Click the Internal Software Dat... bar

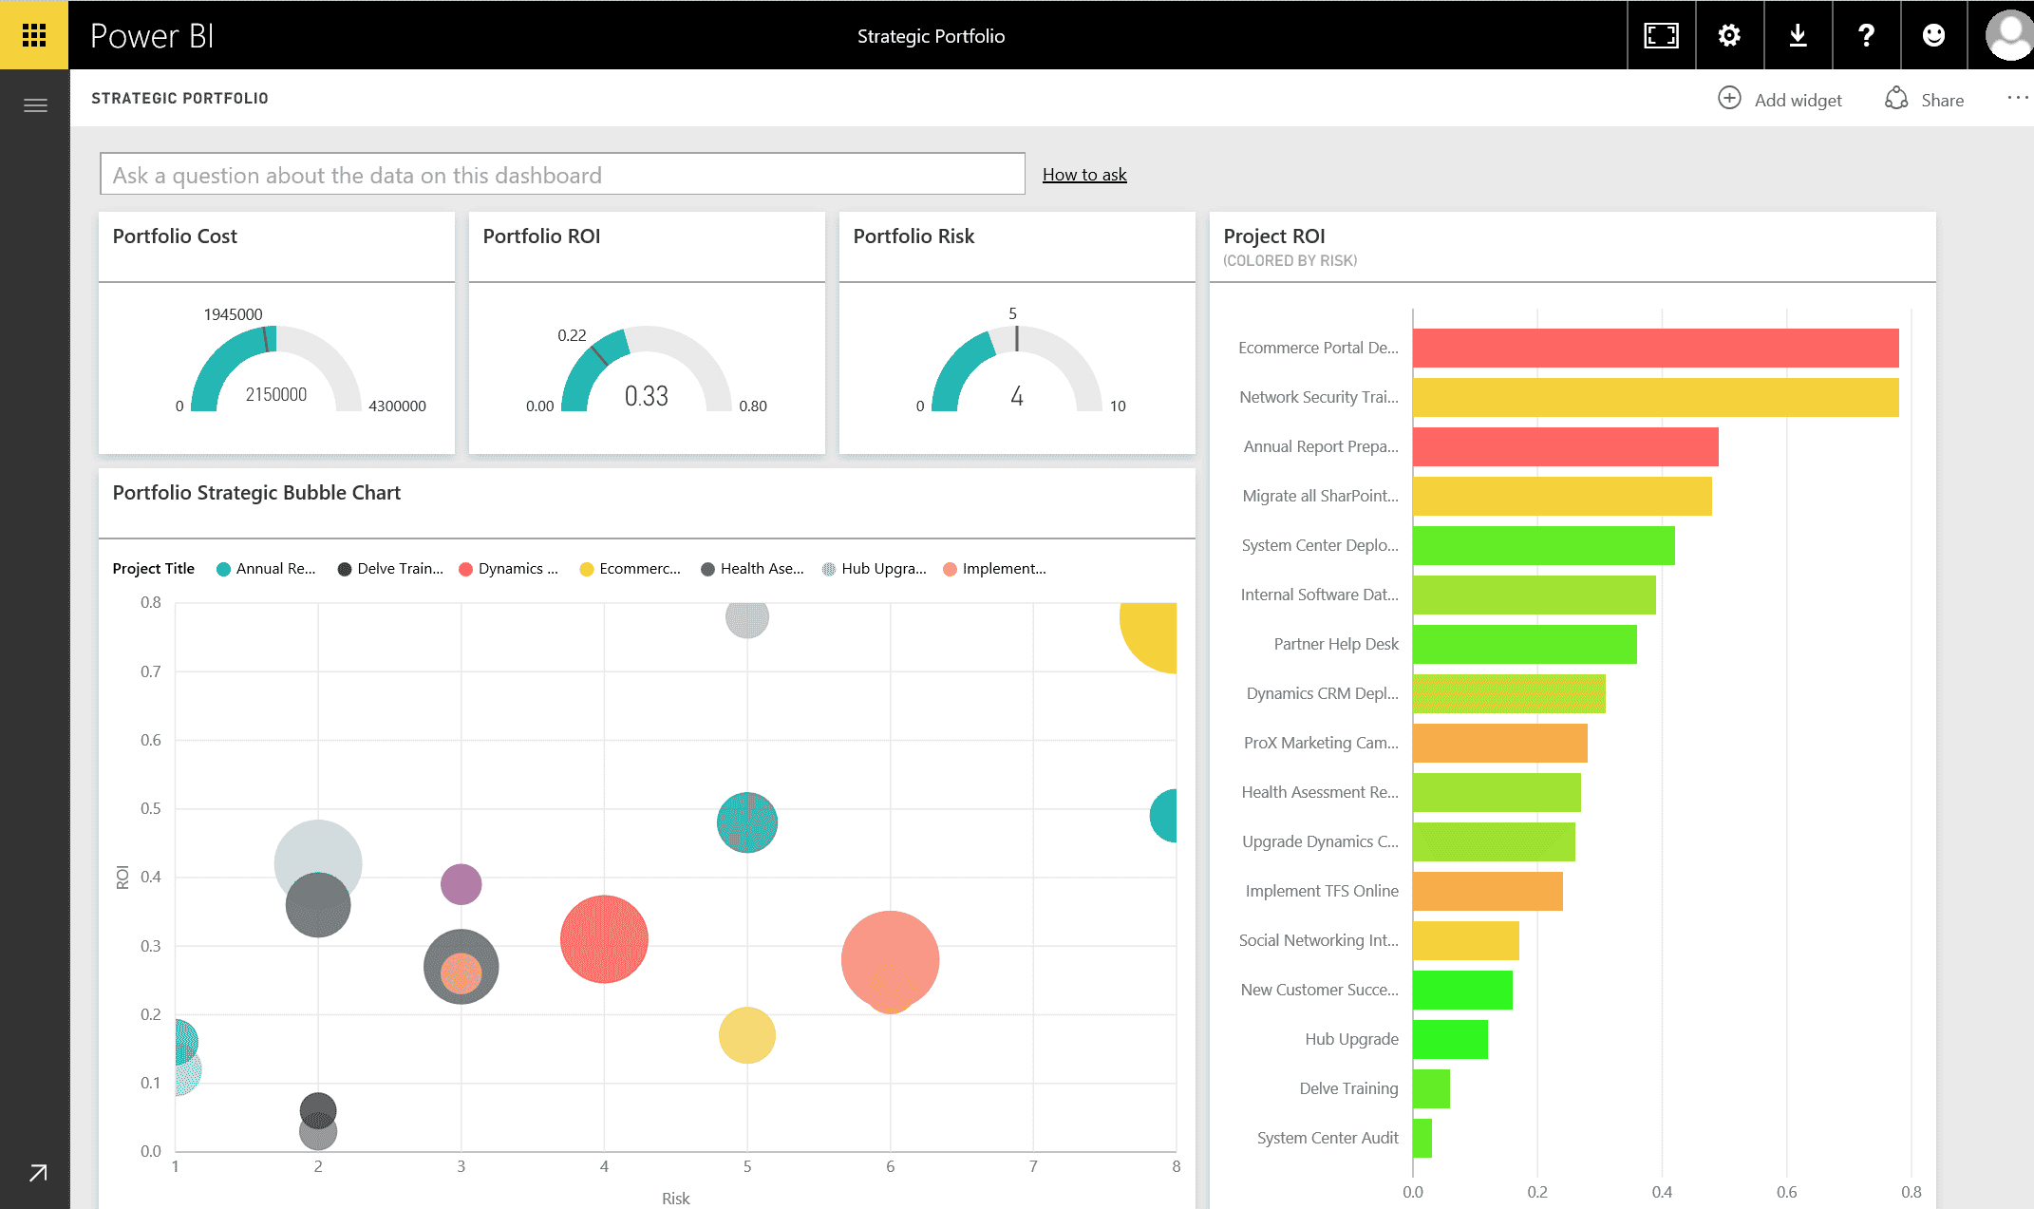coord(1534,595)
